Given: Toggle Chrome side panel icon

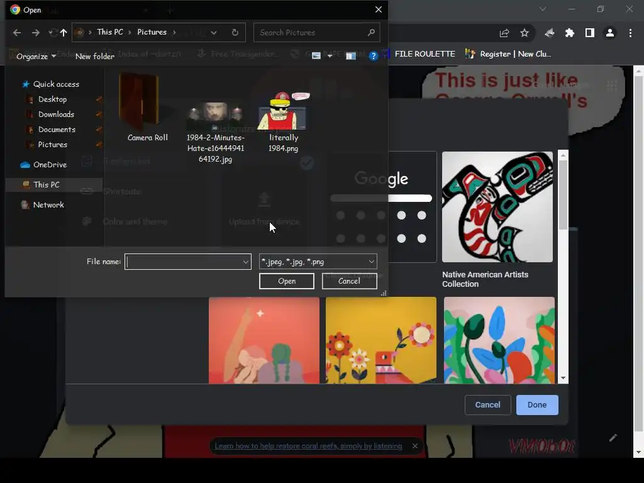Looking at the screenshot, I should (x=590, y=33).
